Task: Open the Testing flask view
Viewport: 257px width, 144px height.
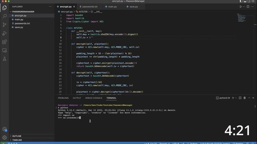Action: 4,59
